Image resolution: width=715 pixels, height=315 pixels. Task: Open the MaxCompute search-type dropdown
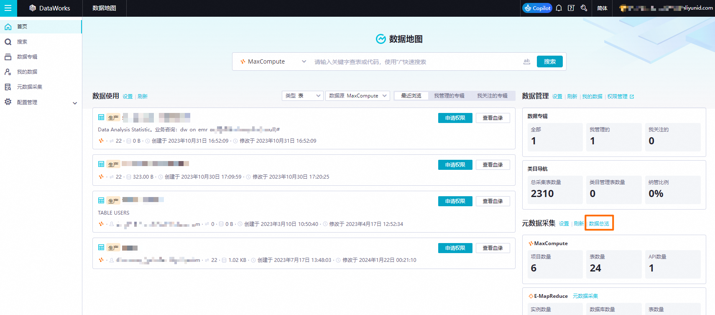coord(273,61)
